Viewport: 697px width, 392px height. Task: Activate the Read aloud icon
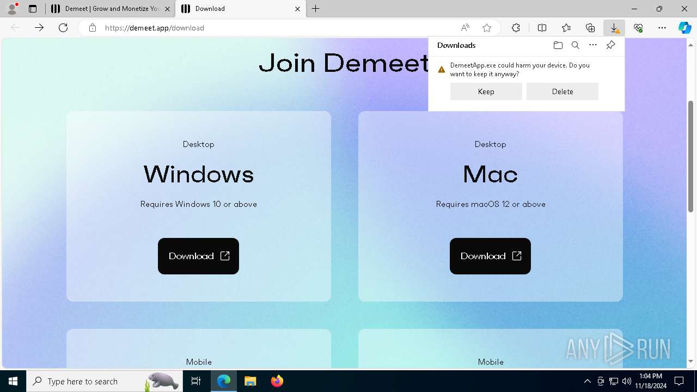click(x=465, y=28)
